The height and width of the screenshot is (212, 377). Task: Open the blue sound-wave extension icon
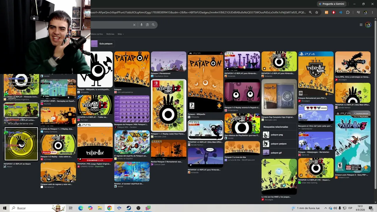pyautogui.click(x=340, y=12)
